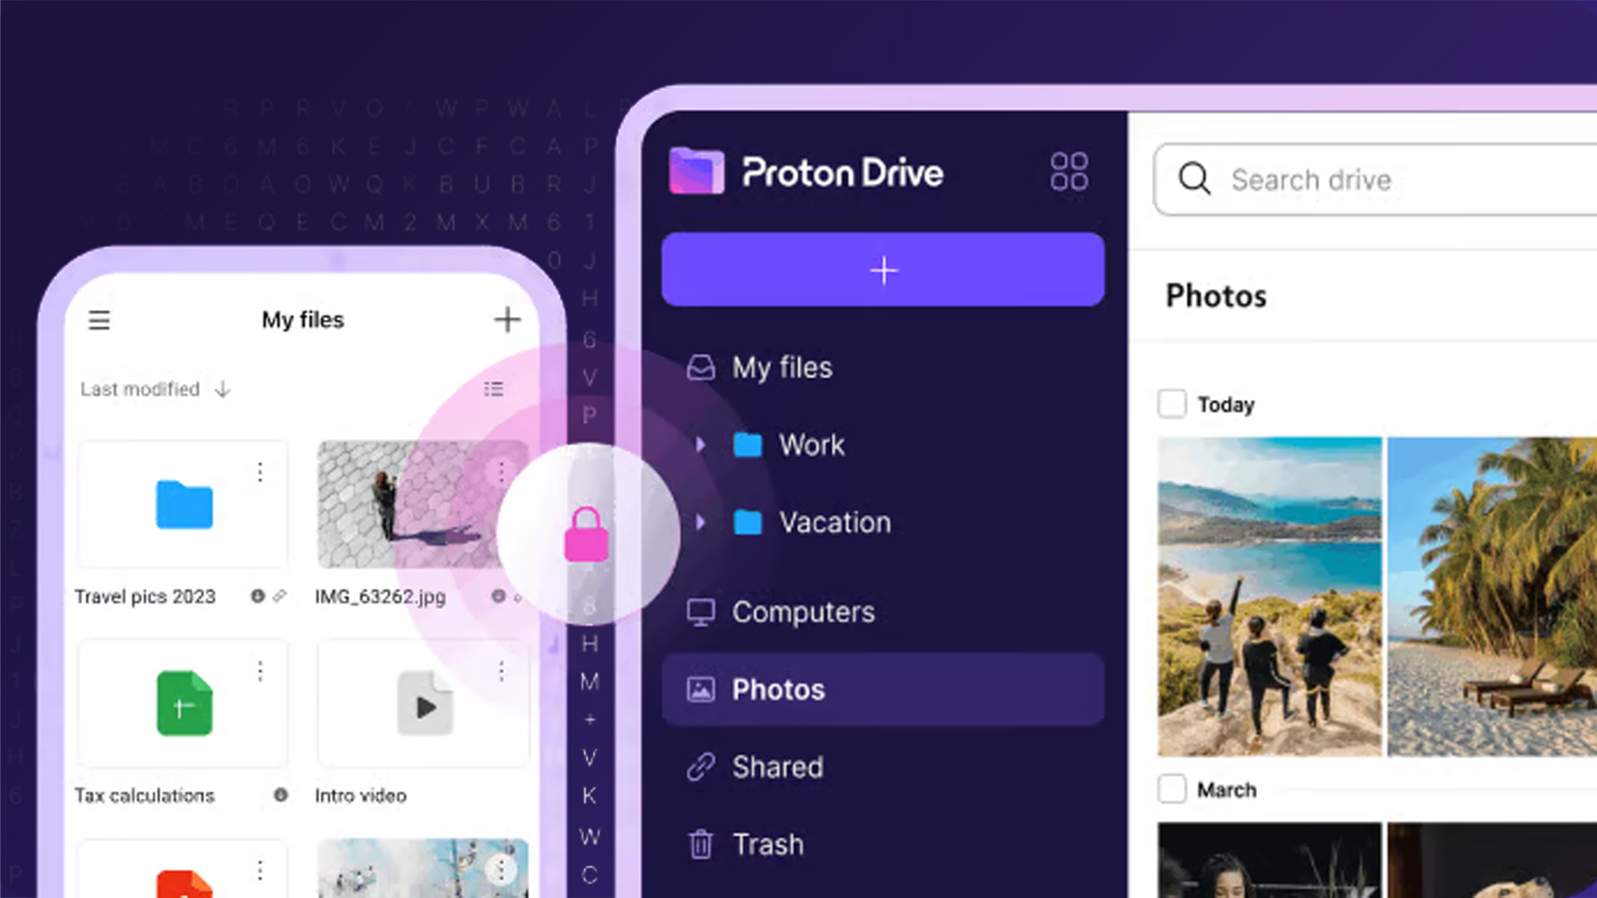
Task: Click the round badge icon beside Tax calculations
Action: point(280,795)
